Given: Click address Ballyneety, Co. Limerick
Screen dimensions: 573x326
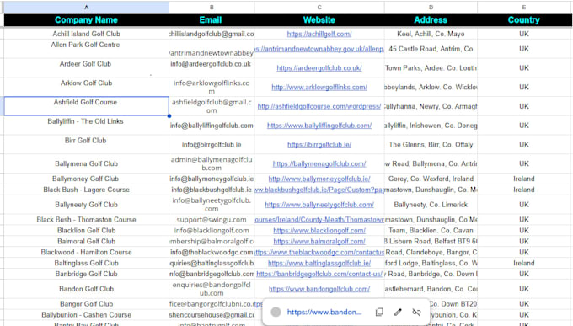Looking at the screenshot, I should [431, 205].
